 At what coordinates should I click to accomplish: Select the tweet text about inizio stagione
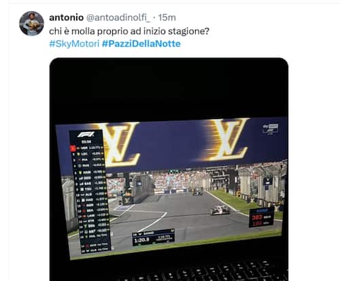click(x=129, y=31)
